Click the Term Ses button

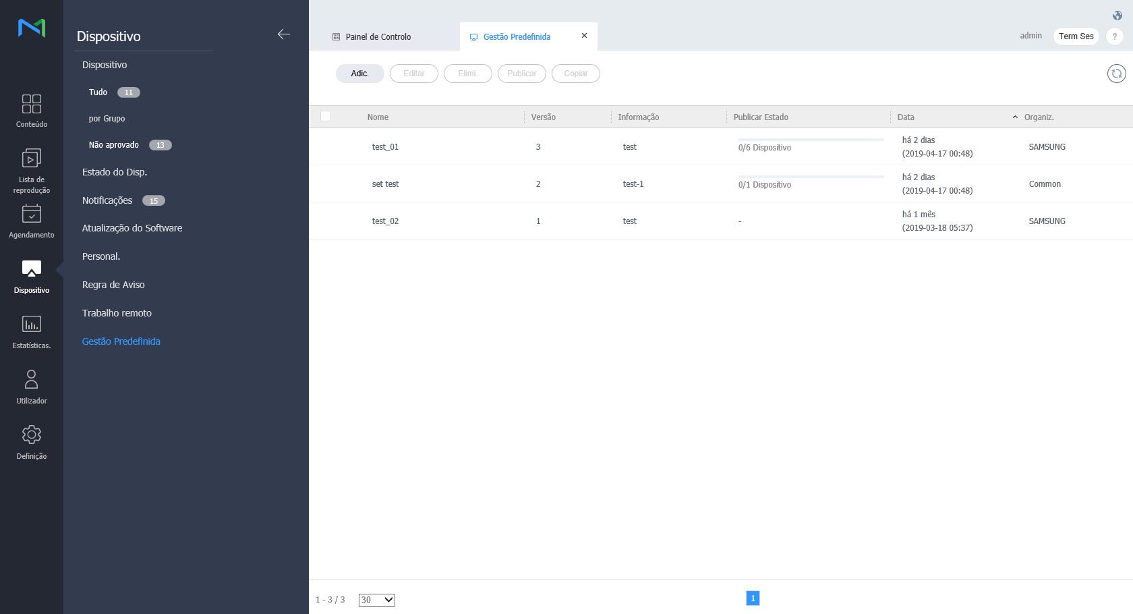pos(1076,36)
